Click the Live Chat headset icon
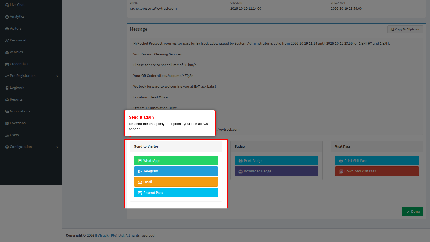 tap(7, 5)
